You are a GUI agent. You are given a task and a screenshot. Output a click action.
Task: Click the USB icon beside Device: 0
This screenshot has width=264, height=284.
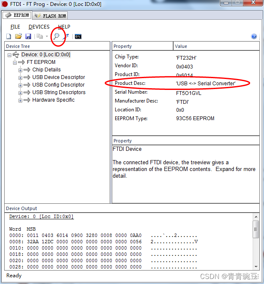(x=16, y=55)
